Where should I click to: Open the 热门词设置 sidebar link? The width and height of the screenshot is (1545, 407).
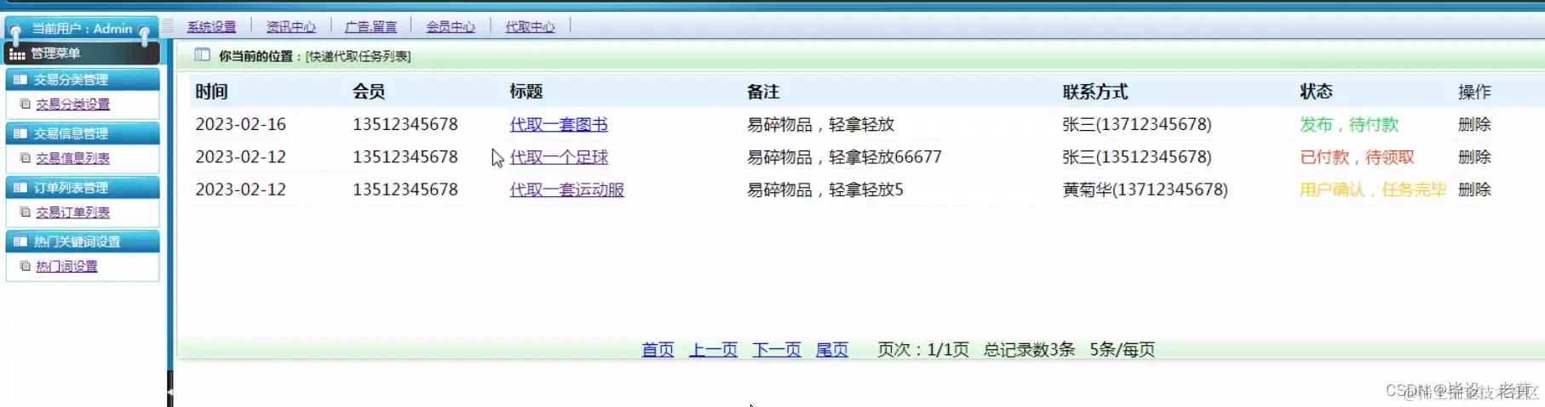pyautogui.click(x=66, y=267)
